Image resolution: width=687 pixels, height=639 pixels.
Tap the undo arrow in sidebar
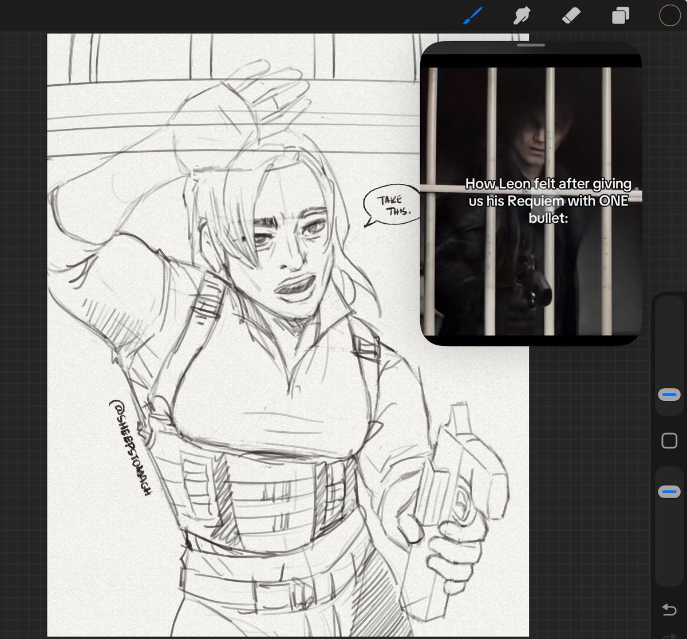click(x=669, y=610)
